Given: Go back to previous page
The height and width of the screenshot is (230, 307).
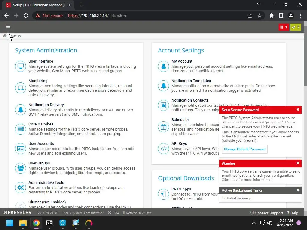Looking at the screenshot, I should [7, 16].
